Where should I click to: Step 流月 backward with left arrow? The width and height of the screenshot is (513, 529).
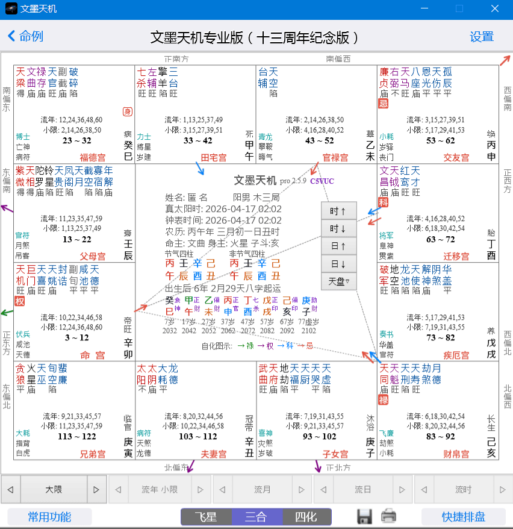(222, 489)
